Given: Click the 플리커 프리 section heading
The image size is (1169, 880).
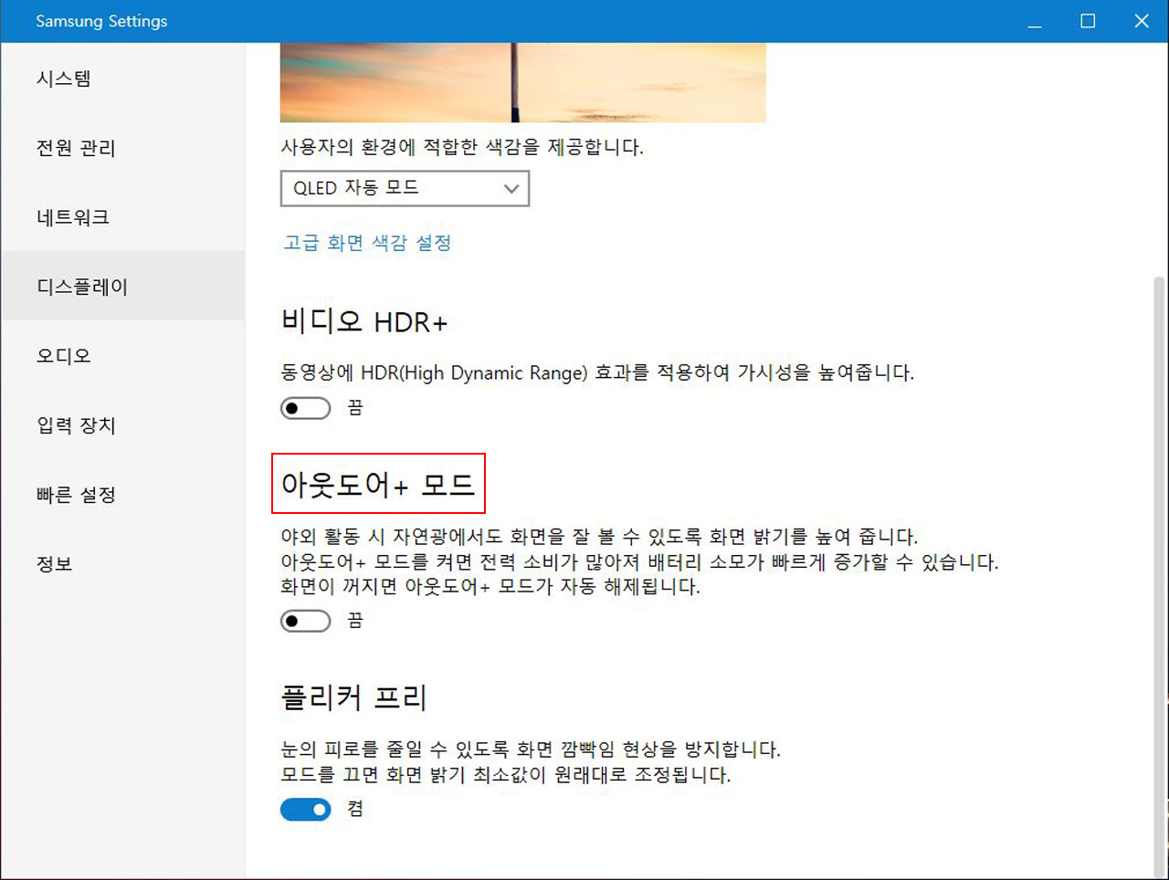Looking at the screenshot, I should pyautogui.click(x=353, y=698).
